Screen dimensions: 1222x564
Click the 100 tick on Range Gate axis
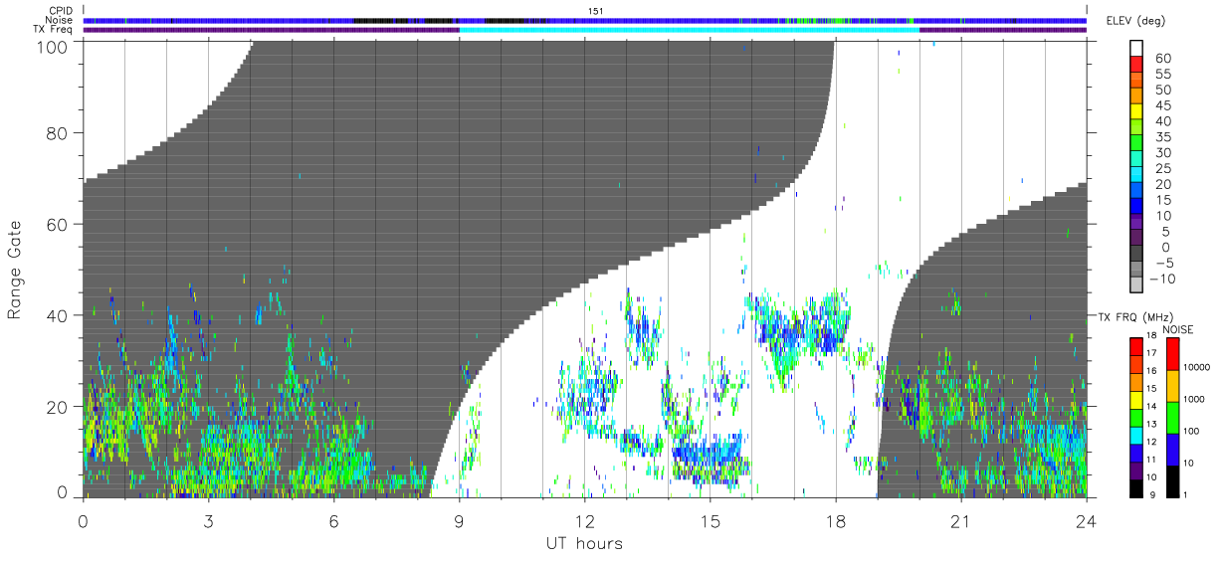click(x=54, y=46)
